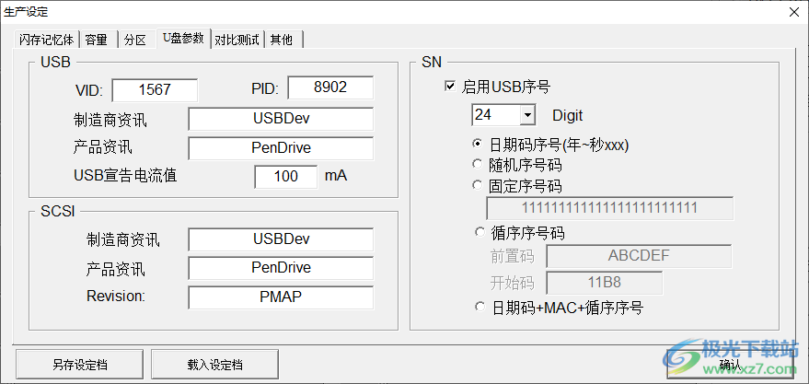Click the Revision field showing PMAP
The width and height of the screenshot is (809, 384).
(x=281, y=297)
